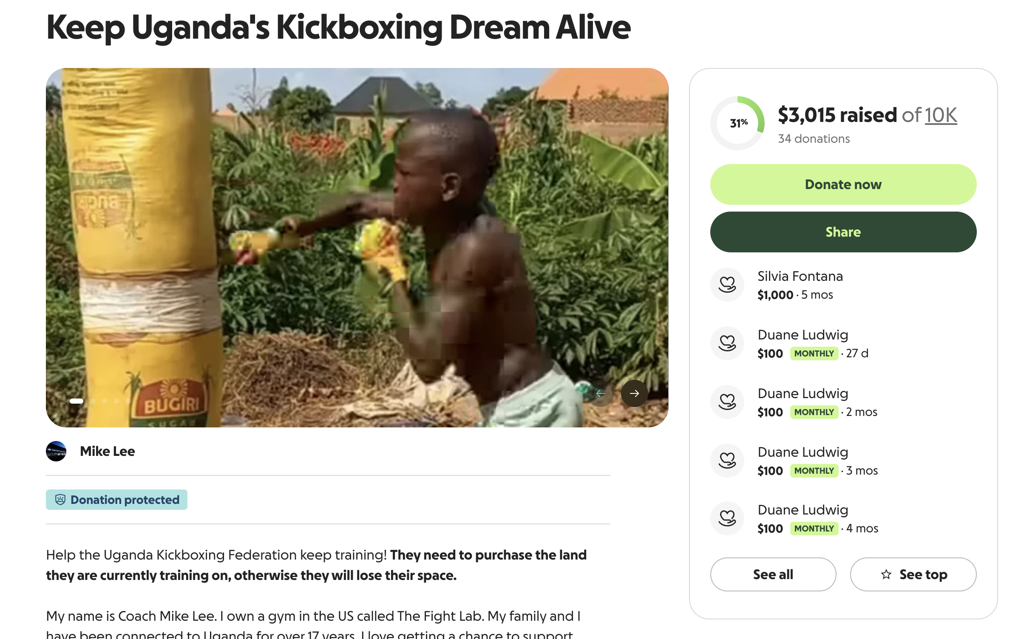1021x639 pixels.
Task: Open the 10K goal link
Action: click(941, 115)
